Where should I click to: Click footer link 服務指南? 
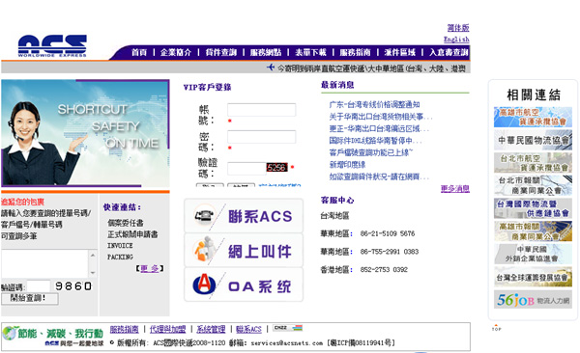click(x=125, y=329)
